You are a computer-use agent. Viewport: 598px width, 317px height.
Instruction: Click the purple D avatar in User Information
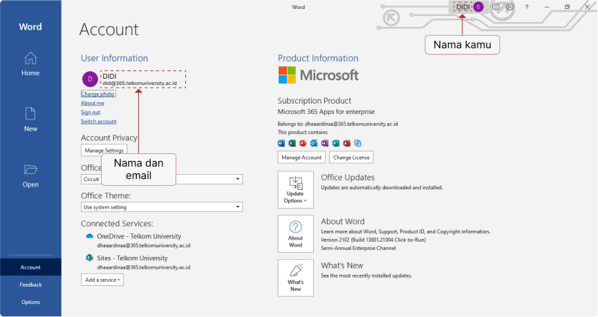91,79
